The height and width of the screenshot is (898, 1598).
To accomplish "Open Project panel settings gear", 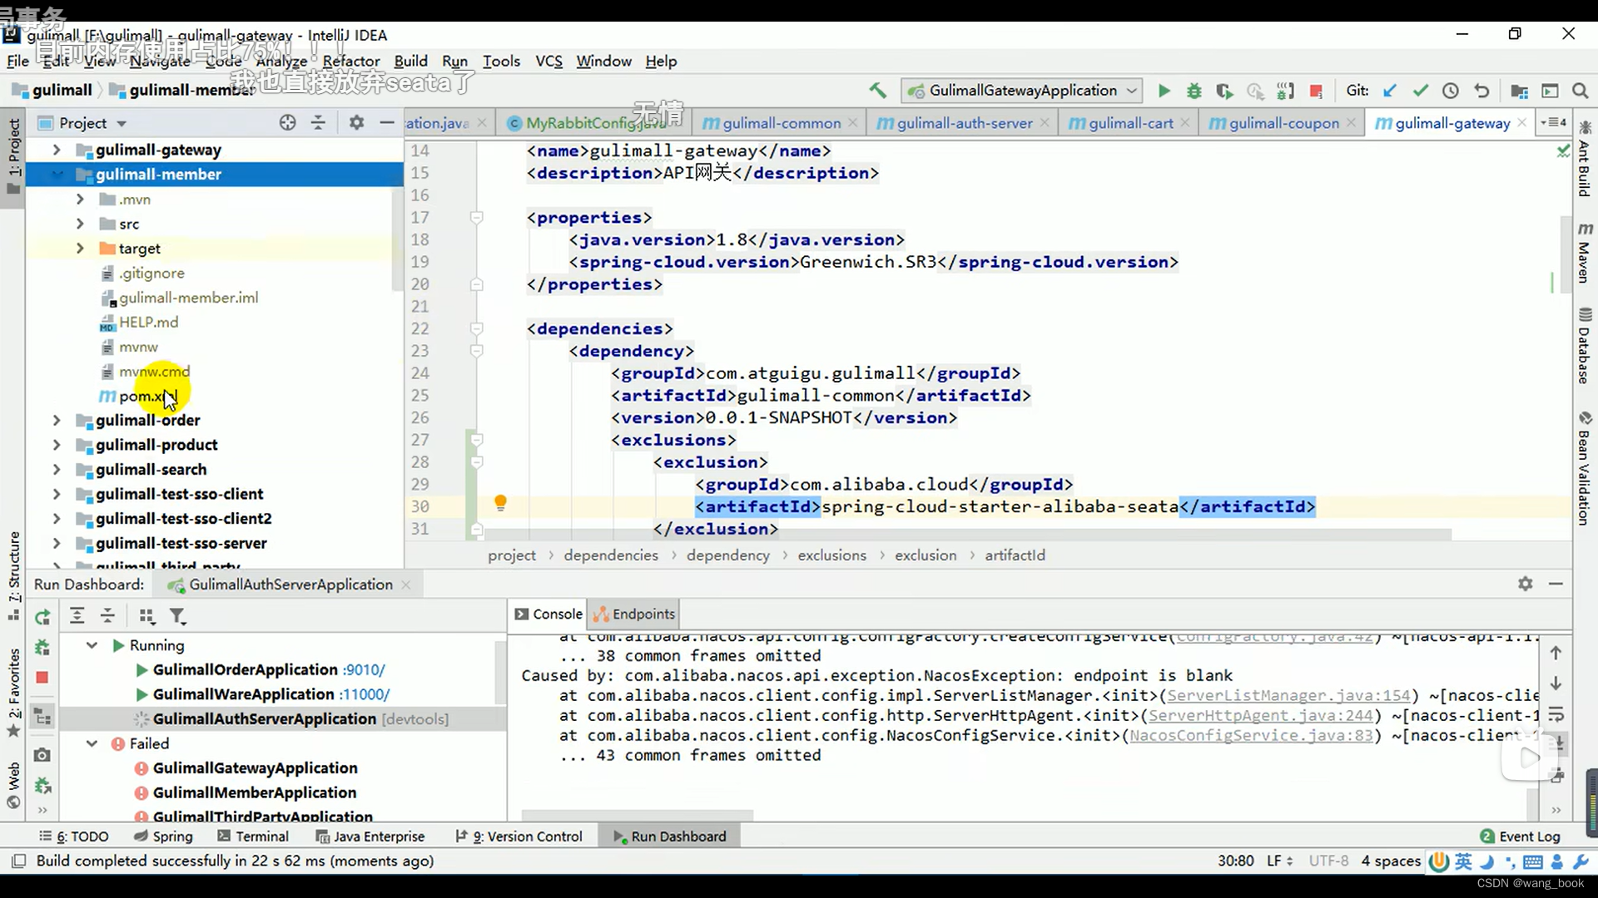I will tap(356, 123).
